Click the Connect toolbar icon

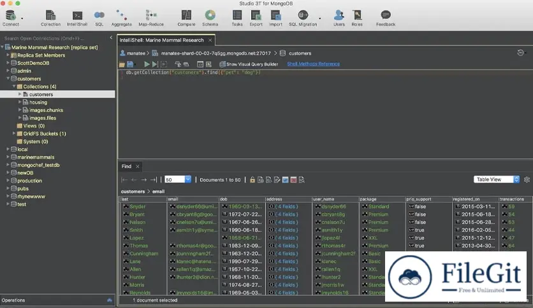pos(11,18)
